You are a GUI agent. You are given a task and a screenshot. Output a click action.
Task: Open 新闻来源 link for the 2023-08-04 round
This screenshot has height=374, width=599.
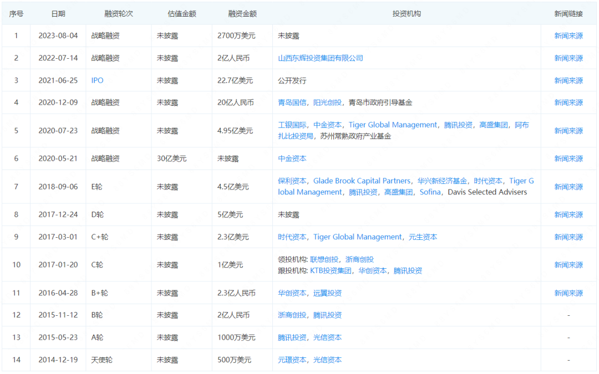[568, 35]
